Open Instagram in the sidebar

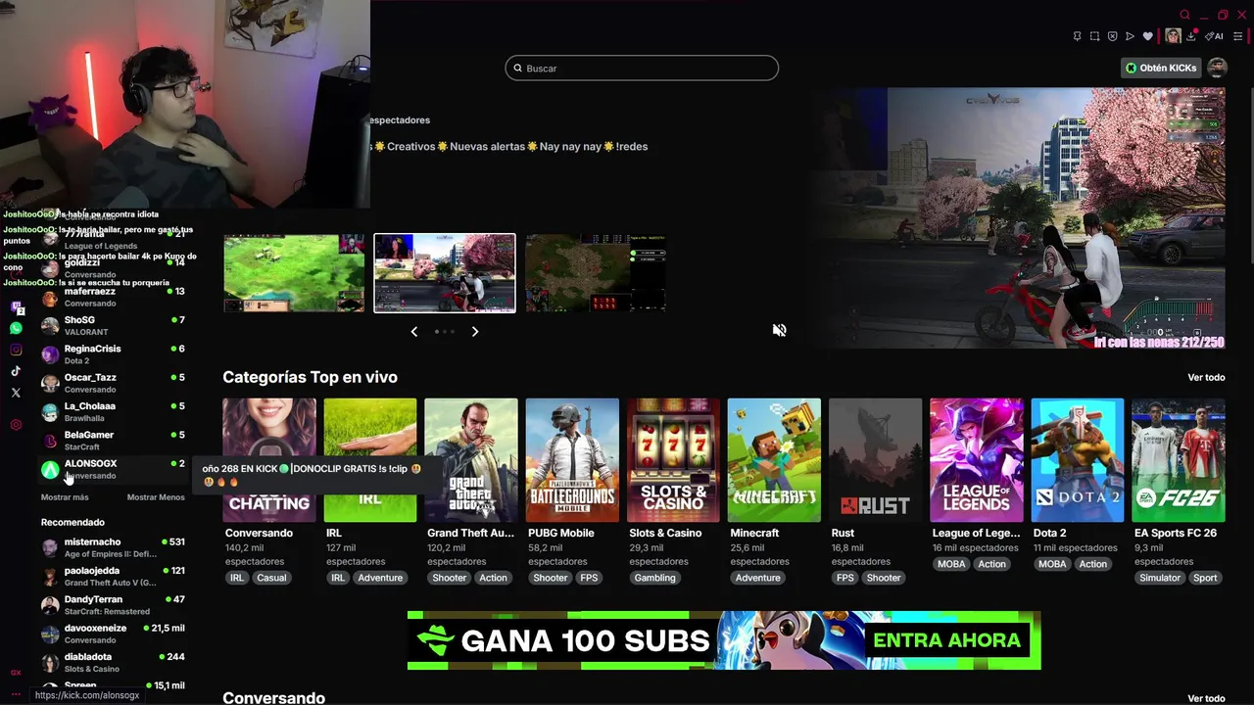(x=16, y=350)
